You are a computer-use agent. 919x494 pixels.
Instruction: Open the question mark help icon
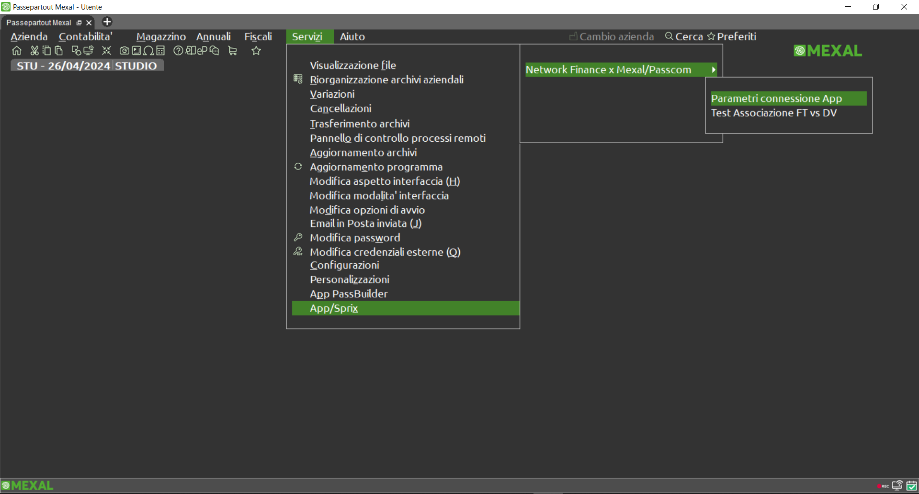(178, 51)
